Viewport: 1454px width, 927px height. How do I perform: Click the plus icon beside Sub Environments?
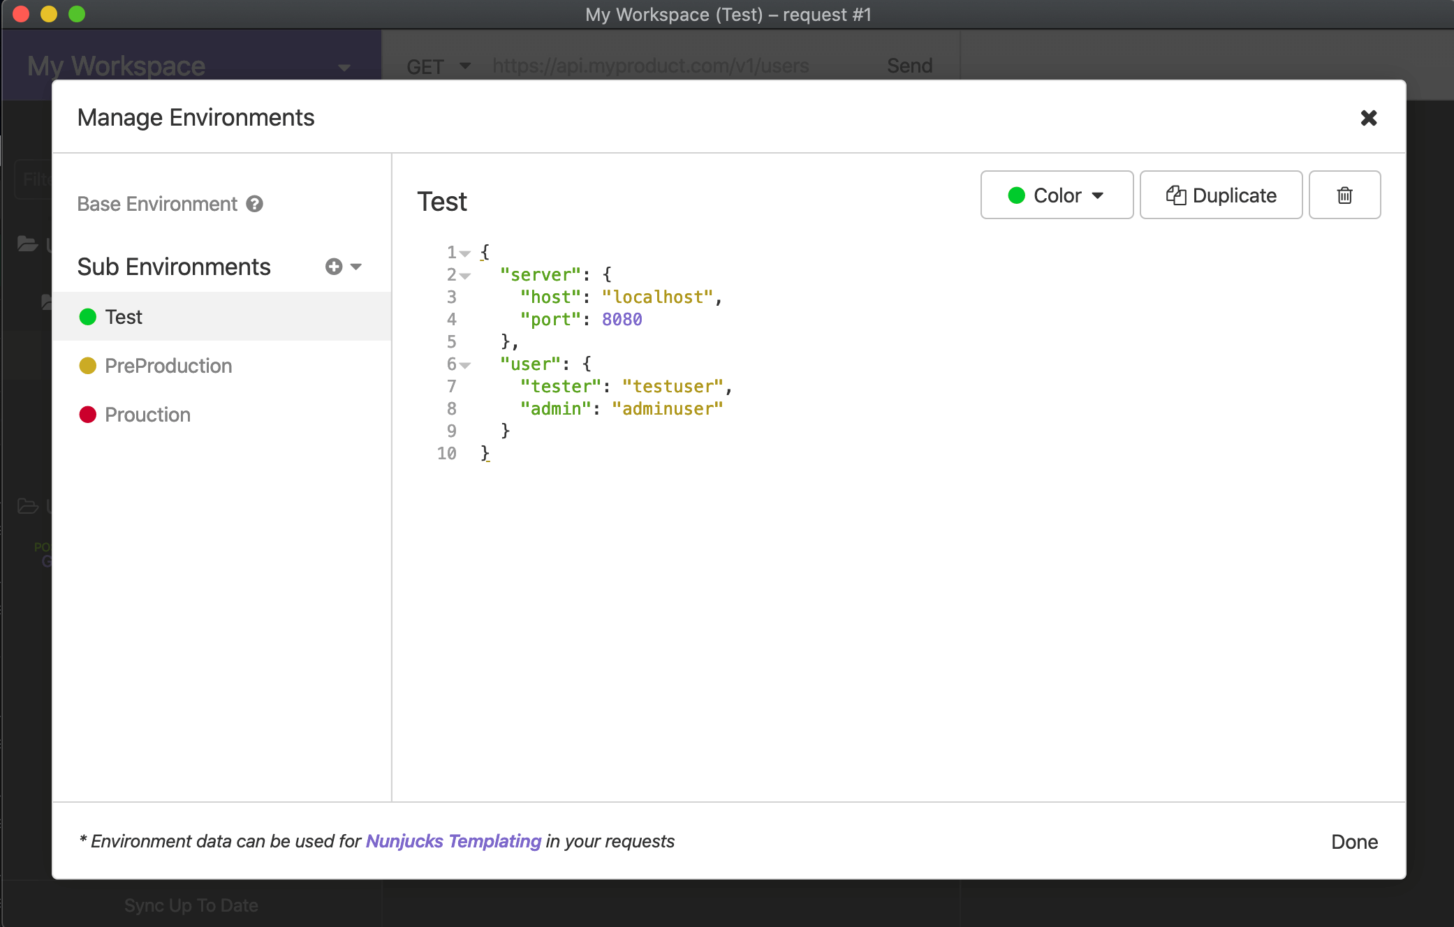[334, 267]
